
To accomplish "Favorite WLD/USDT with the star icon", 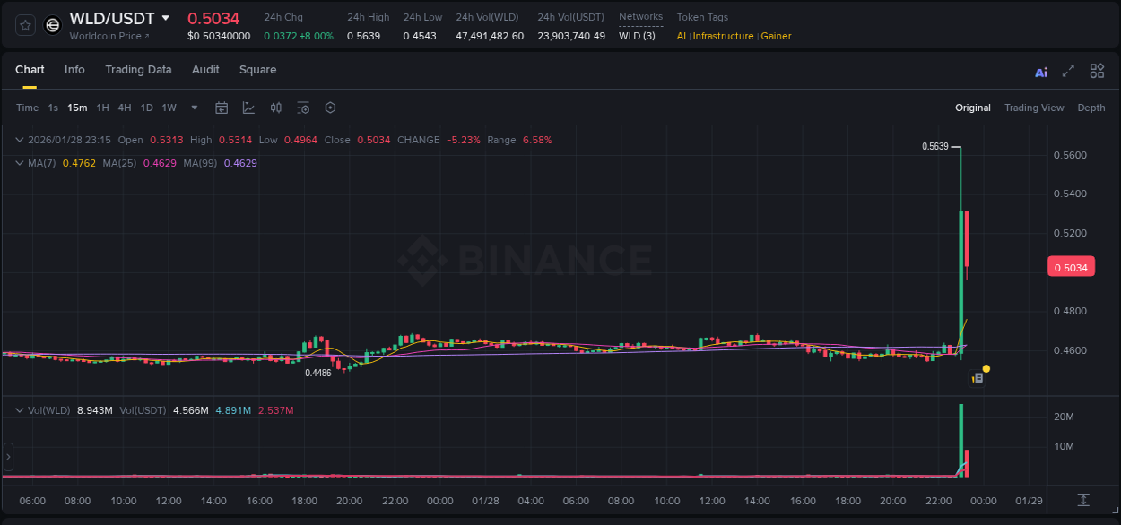I will pyautogui.click(x=24, y=24).
